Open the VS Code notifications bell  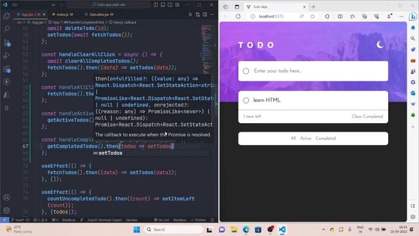point(212,220)
